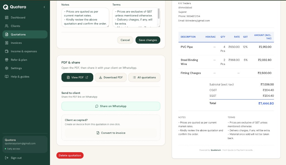The height and width of the screenshot is (165, 286).
Task: Navigate to Income & expenses
Action: 25,51
